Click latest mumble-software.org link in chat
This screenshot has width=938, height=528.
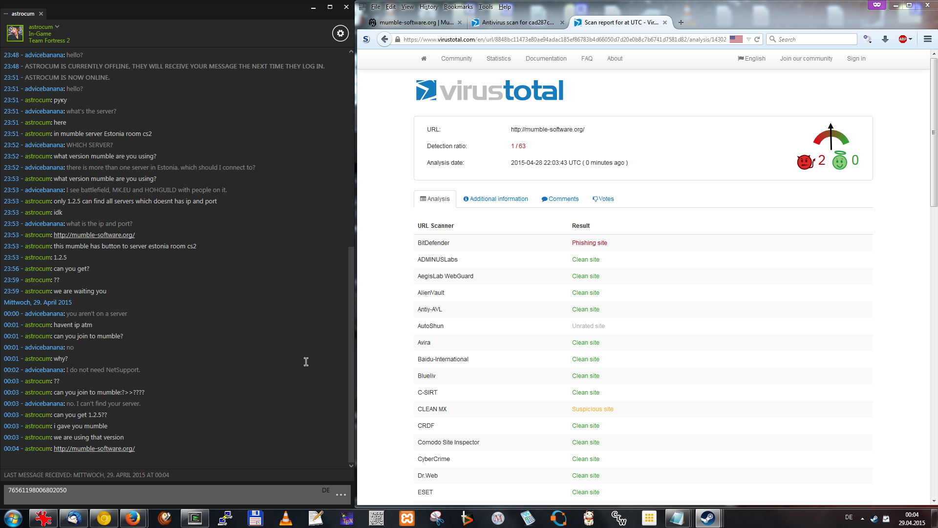[94, 449]
